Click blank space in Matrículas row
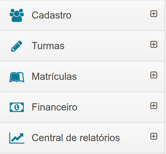 click(113, 77)
